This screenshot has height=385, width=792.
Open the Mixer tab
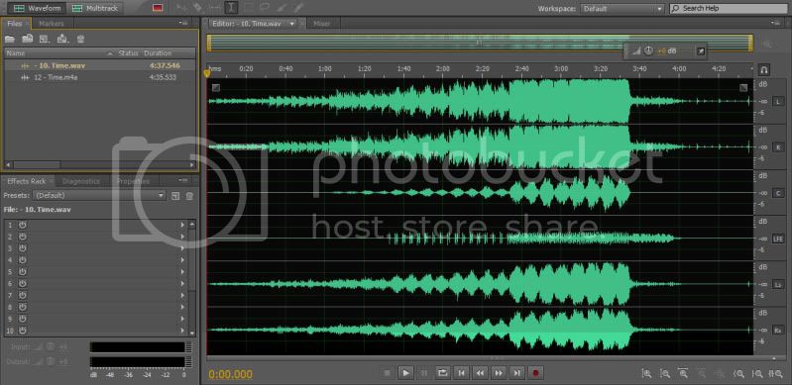point(322,23)
